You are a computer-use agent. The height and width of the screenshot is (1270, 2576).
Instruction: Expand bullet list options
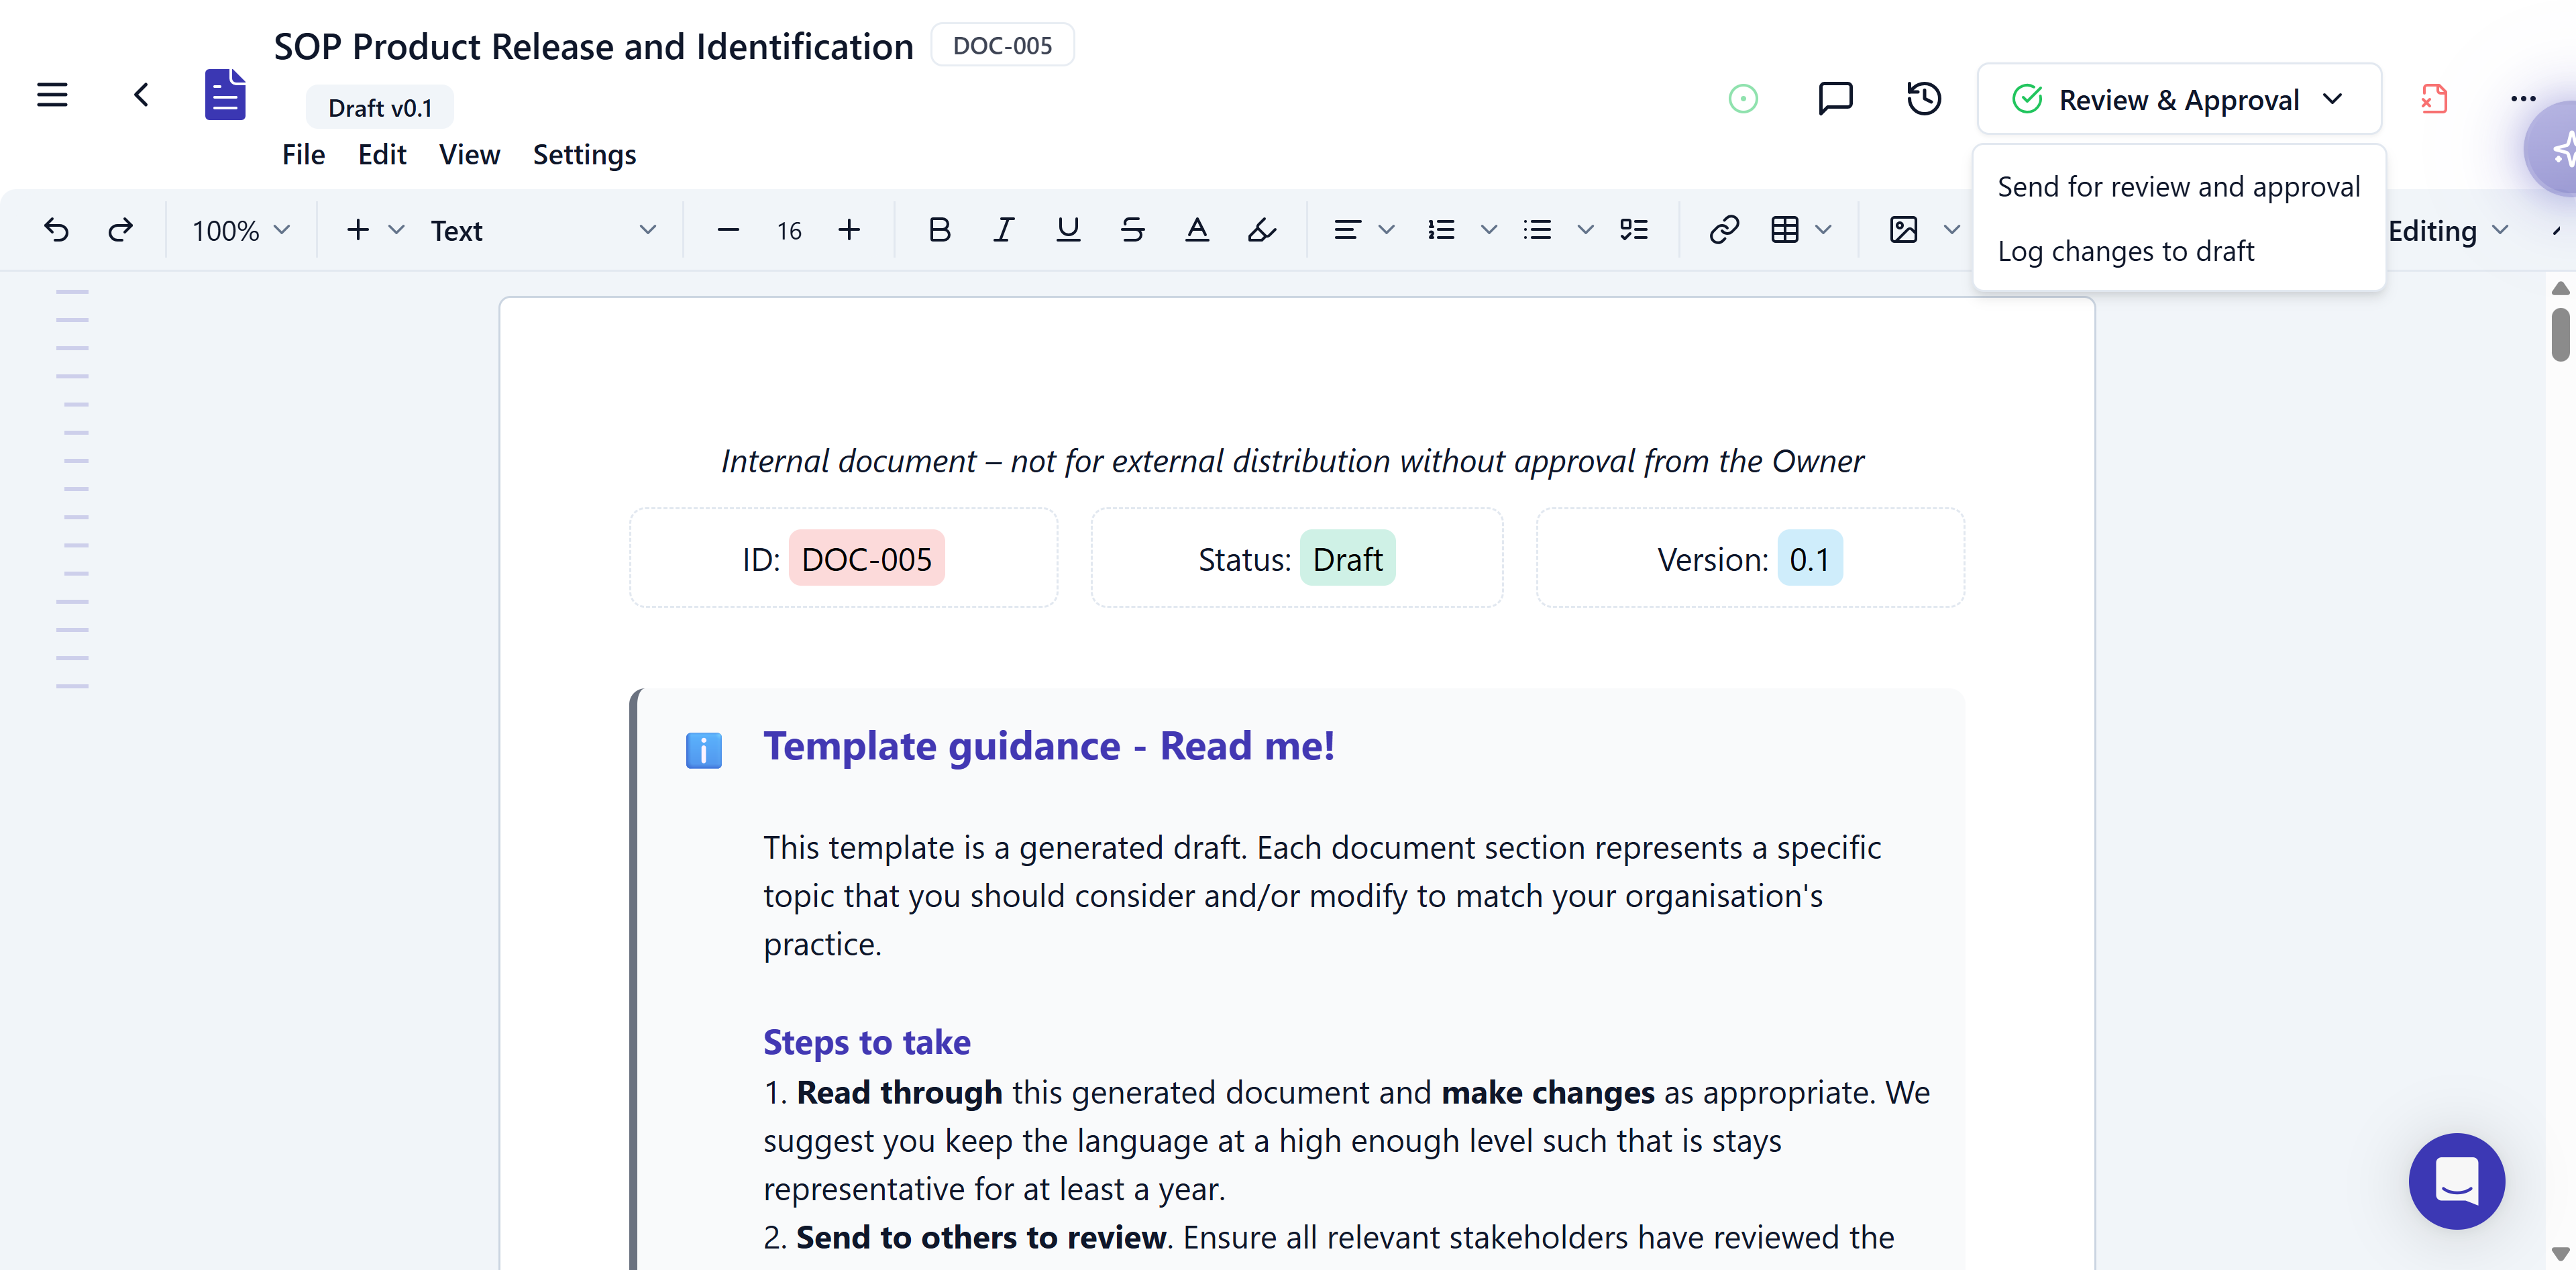pyautogui.click(x=1585, y=230)
